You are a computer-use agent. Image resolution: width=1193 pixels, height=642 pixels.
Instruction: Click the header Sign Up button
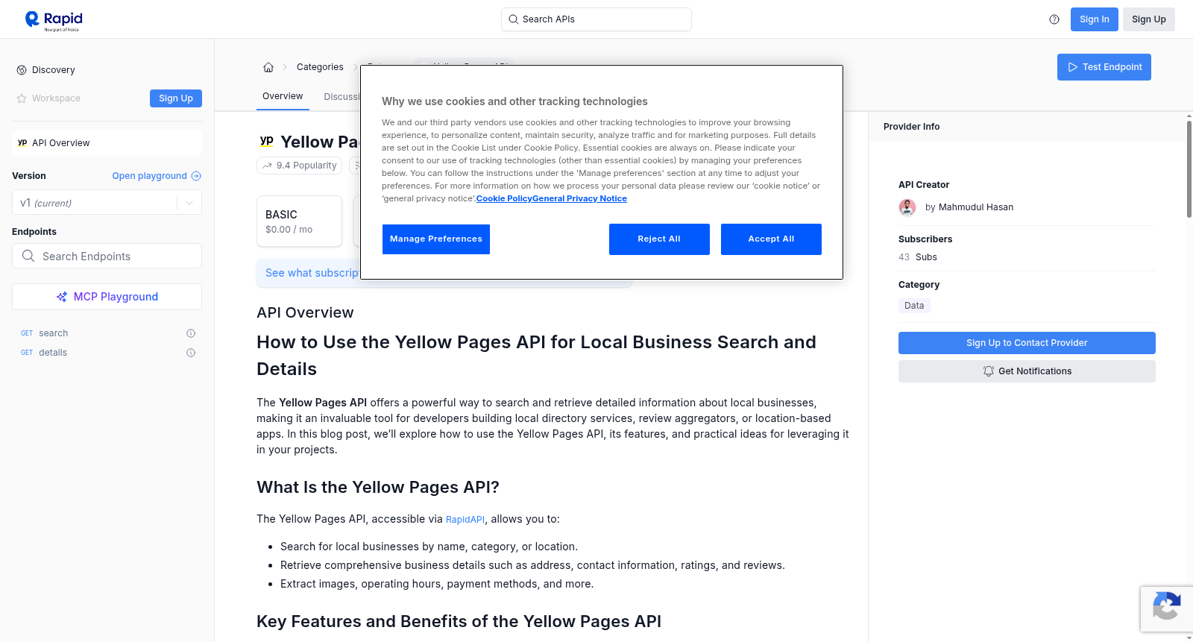tap(1149, 19)
